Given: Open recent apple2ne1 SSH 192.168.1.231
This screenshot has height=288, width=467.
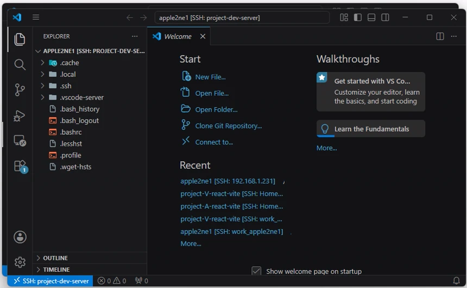Looking at the screenshot, I should [228, 181].
